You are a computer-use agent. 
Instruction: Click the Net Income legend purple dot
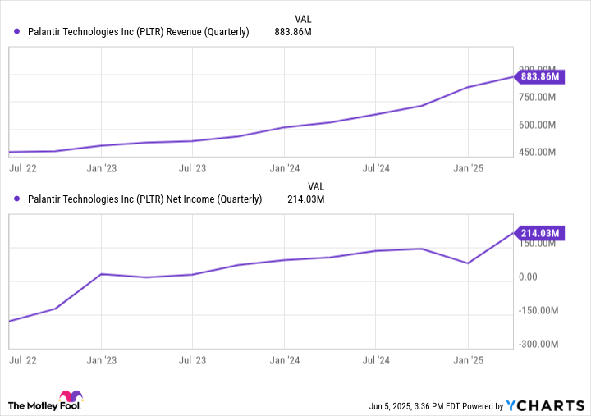(16, 199)
